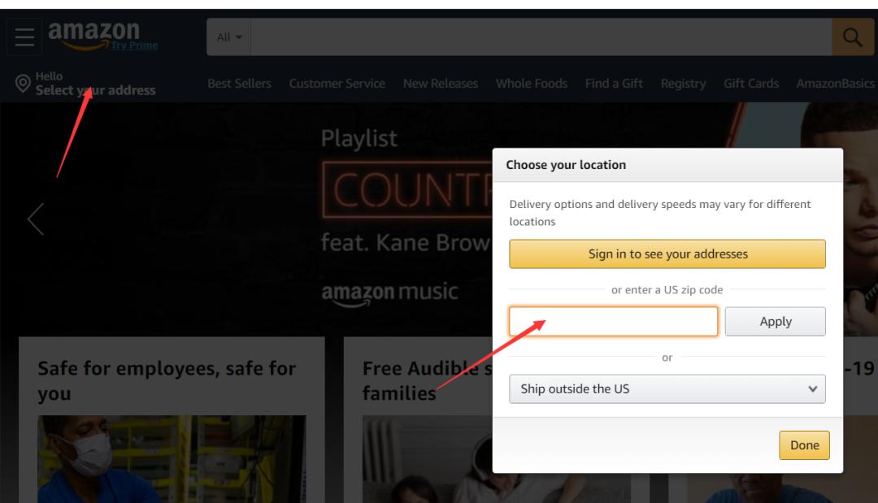Expand the Ship outside the US dropdown
The width and height of the screenshot is (878, 503).
point(667,388)
